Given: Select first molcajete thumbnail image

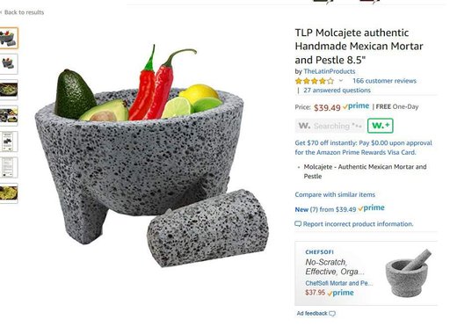Looking at the screenshot, I should (9, 38).
